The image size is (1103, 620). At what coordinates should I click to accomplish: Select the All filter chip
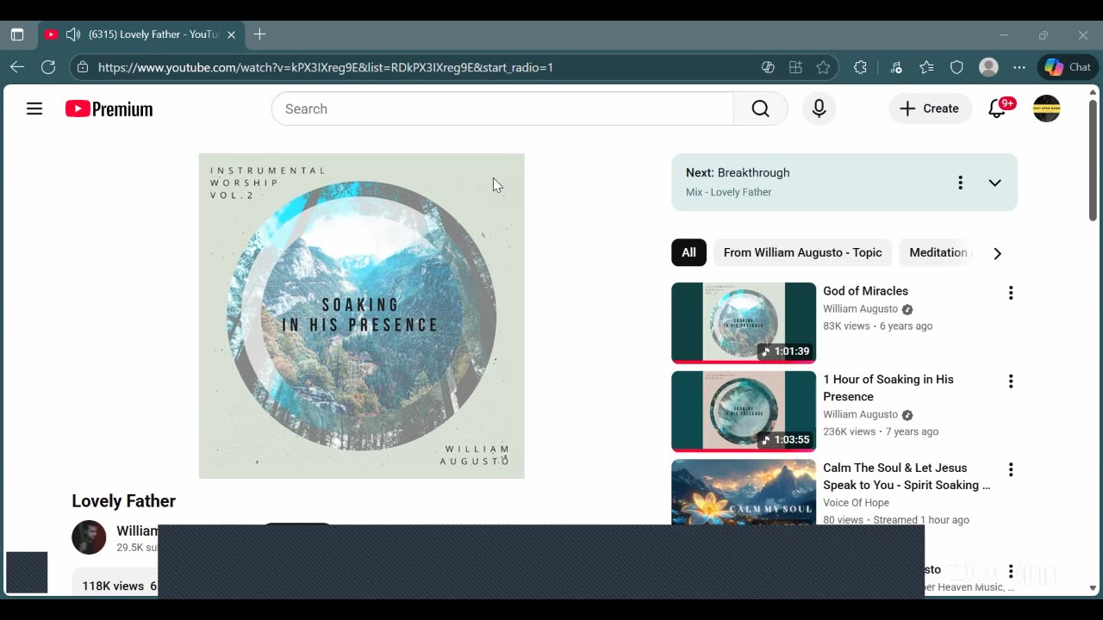pos(689,252)
